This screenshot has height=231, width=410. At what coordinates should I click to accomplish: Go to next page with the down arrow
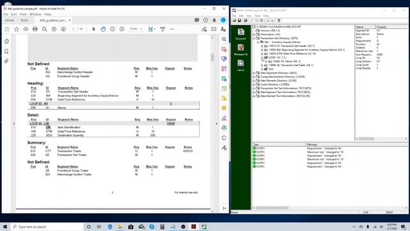63,29
